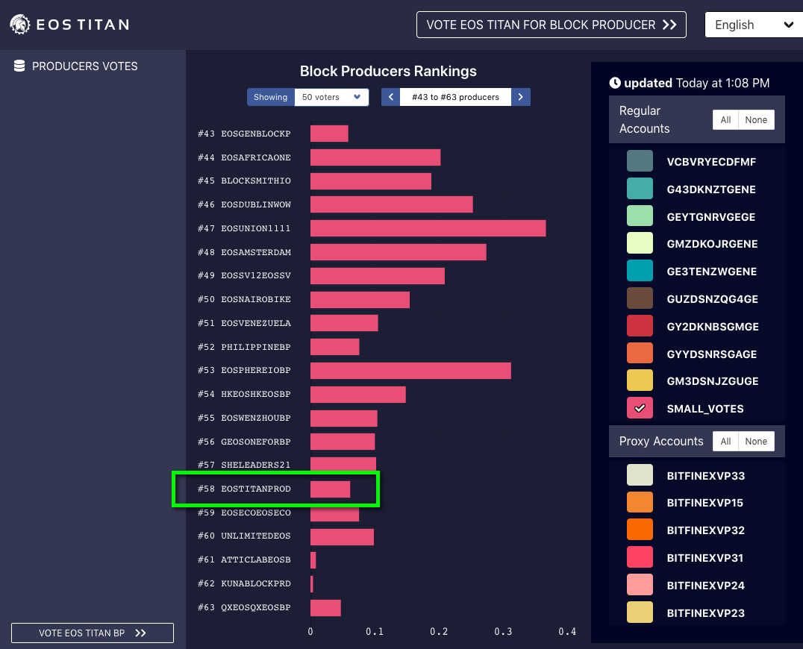Click the EOSAMSTERDAM vote bar
803x649 pixels.
click(398, 252)
